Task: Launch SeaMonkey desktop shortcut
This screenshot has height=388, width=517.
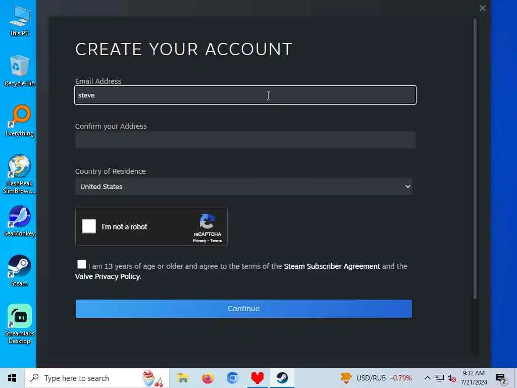Action: coord(19,221)
